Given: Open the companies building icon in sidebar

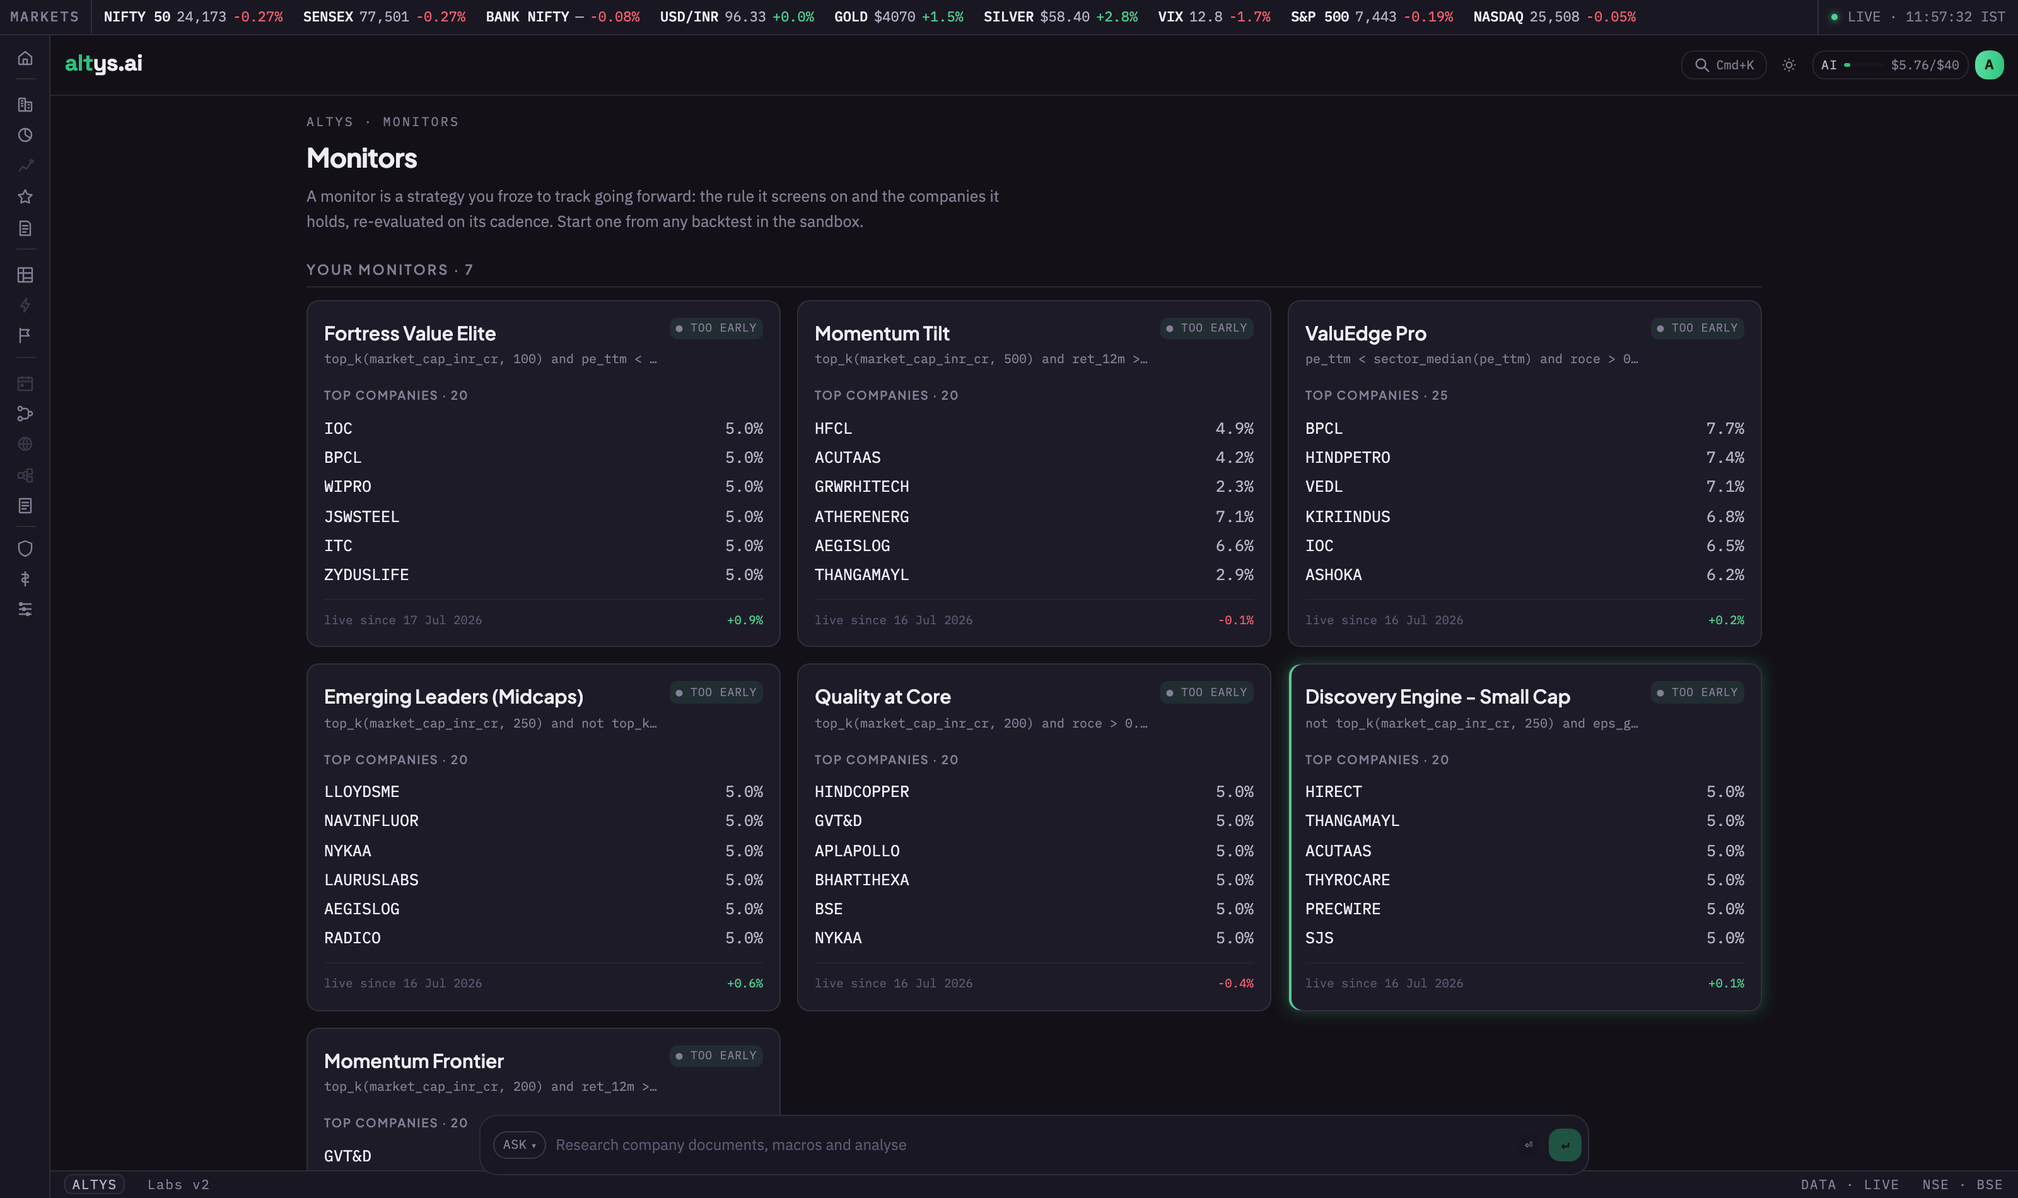Looking at the screenshot, I should 25,105.
